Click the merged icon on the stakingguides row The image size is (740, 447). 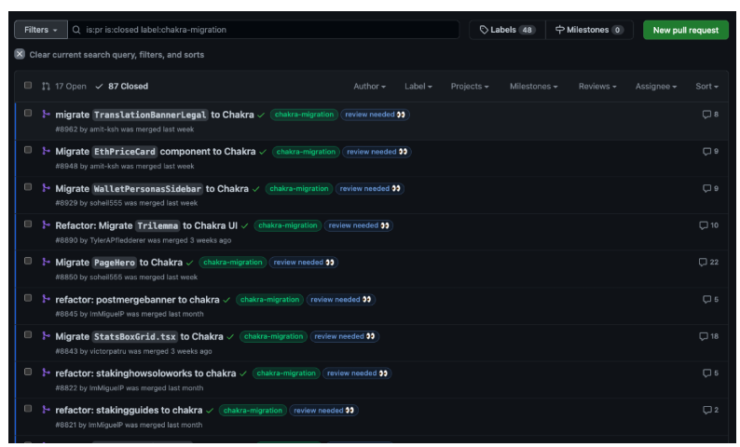pos(46,409)
